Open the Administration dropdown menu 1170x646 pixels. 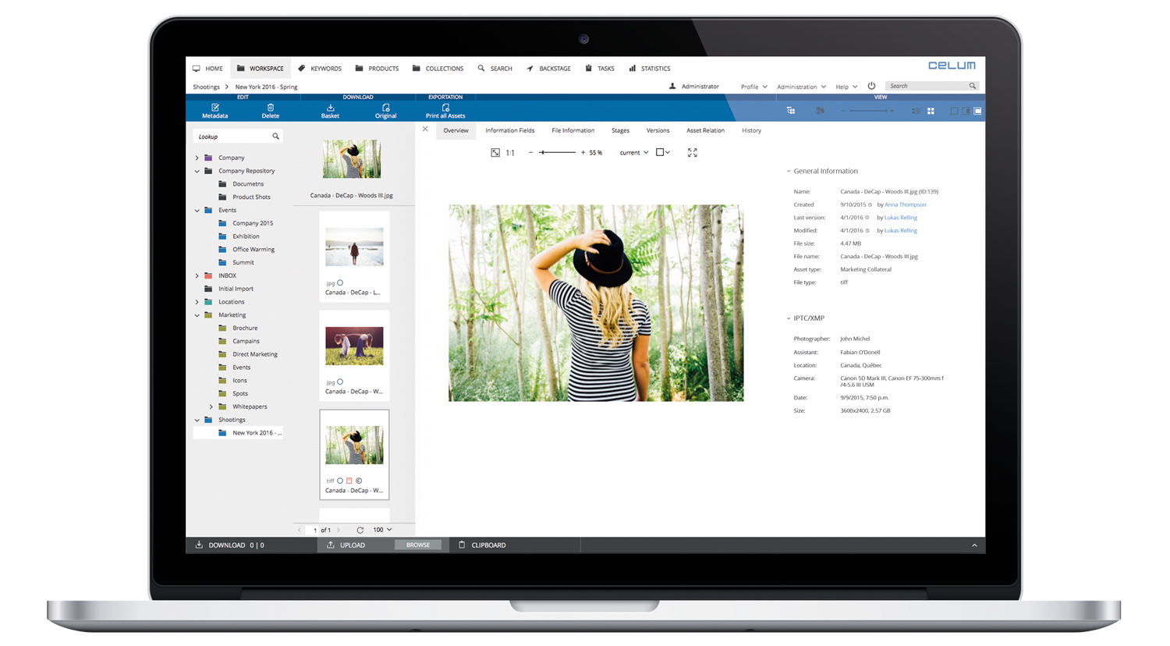800,87
